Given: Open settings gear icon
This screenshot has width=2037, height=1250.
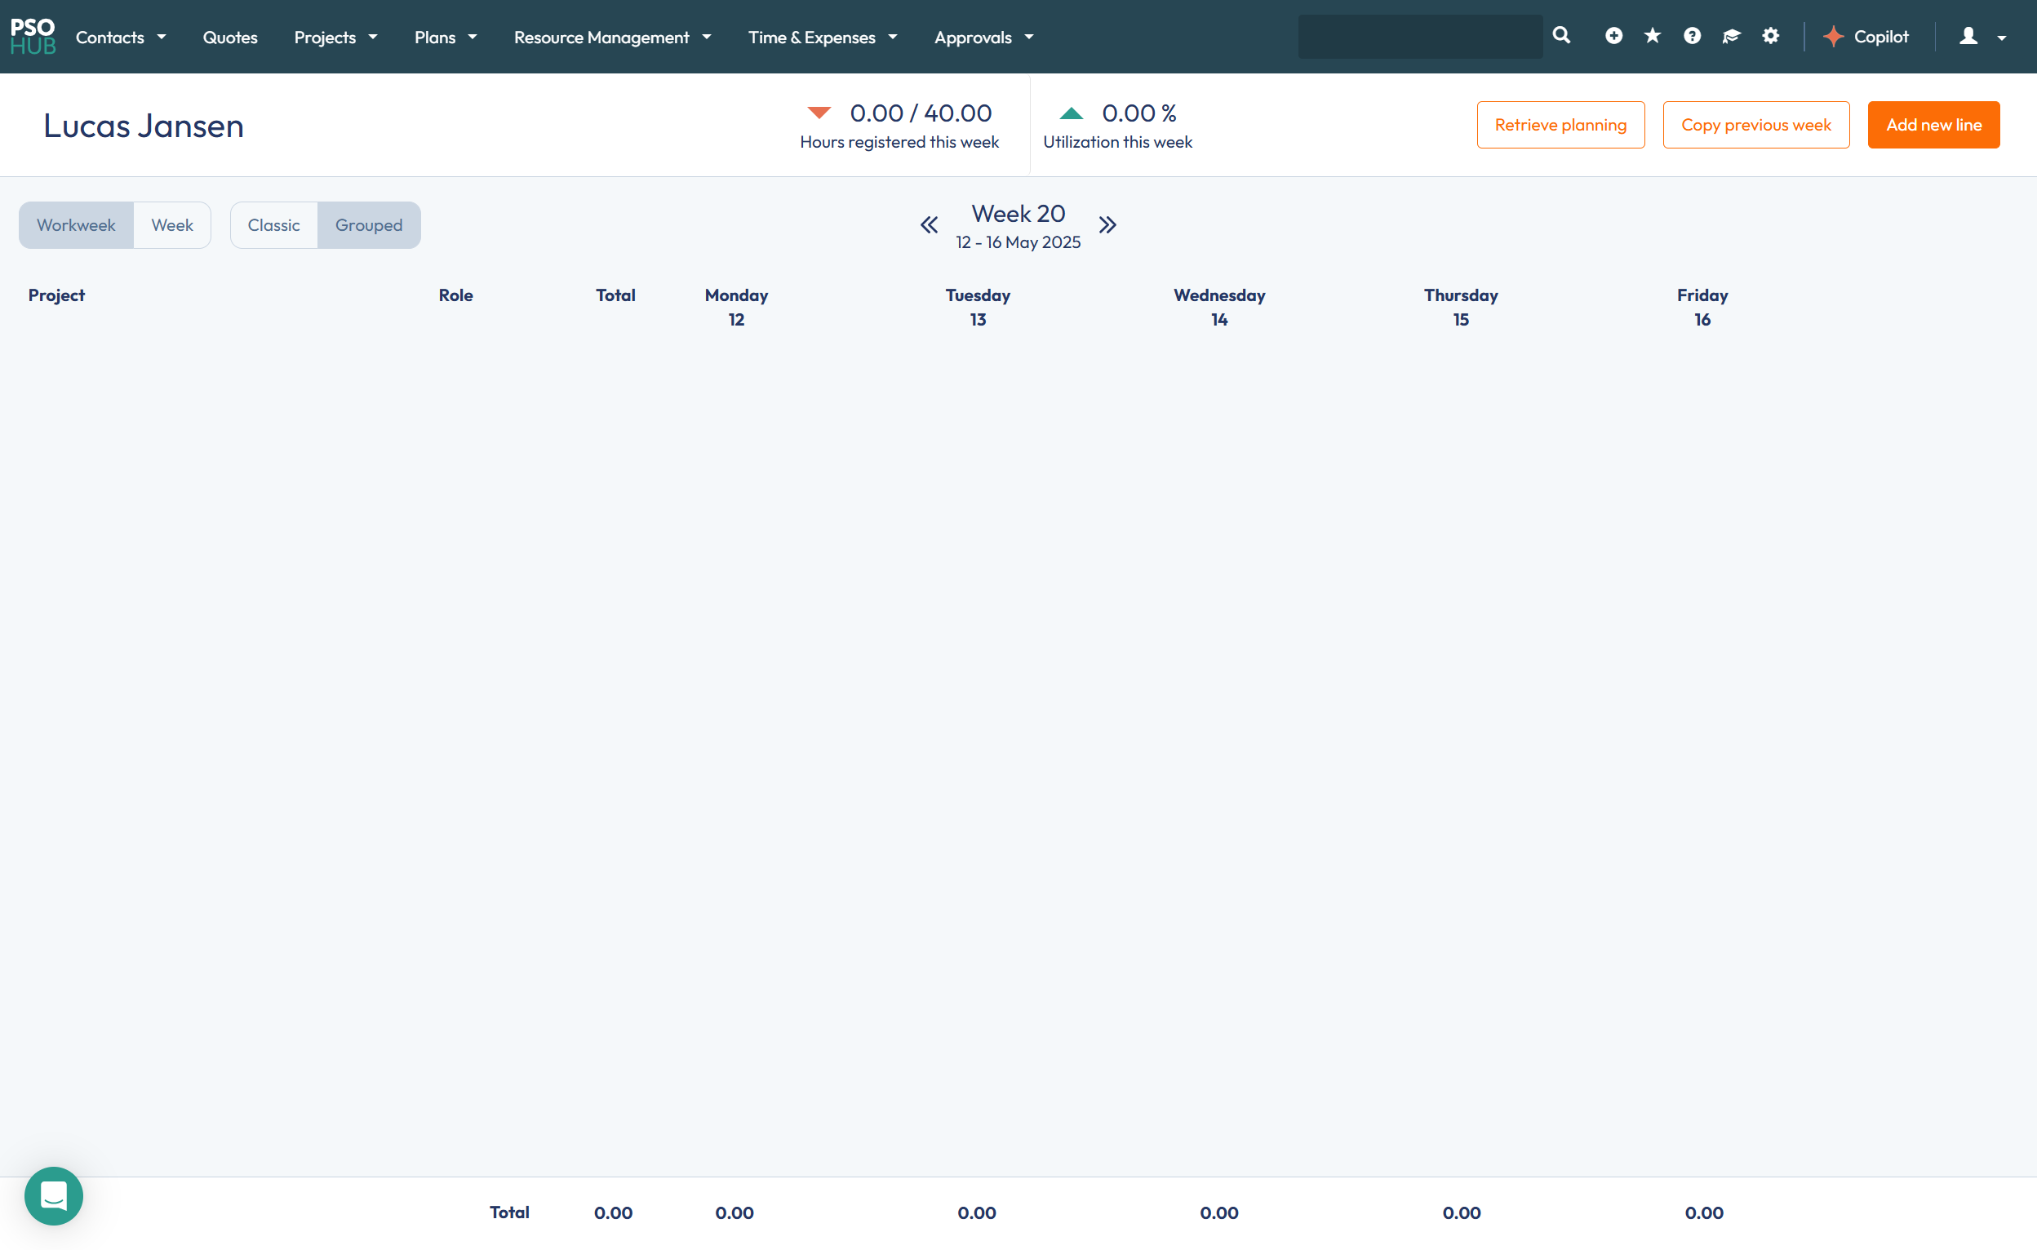Looking at the screenshot, I should point(1770,36).
